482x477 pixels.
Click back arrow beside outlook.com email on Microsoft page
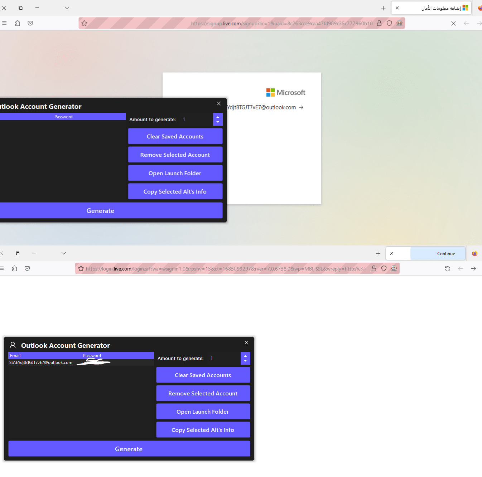[301, 107]
